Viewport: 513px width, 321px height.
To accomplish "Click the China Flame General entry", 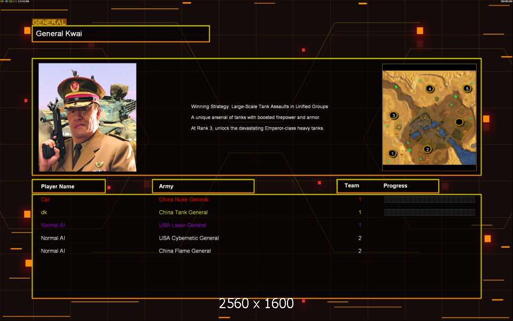I will click(x=185, y=251).
